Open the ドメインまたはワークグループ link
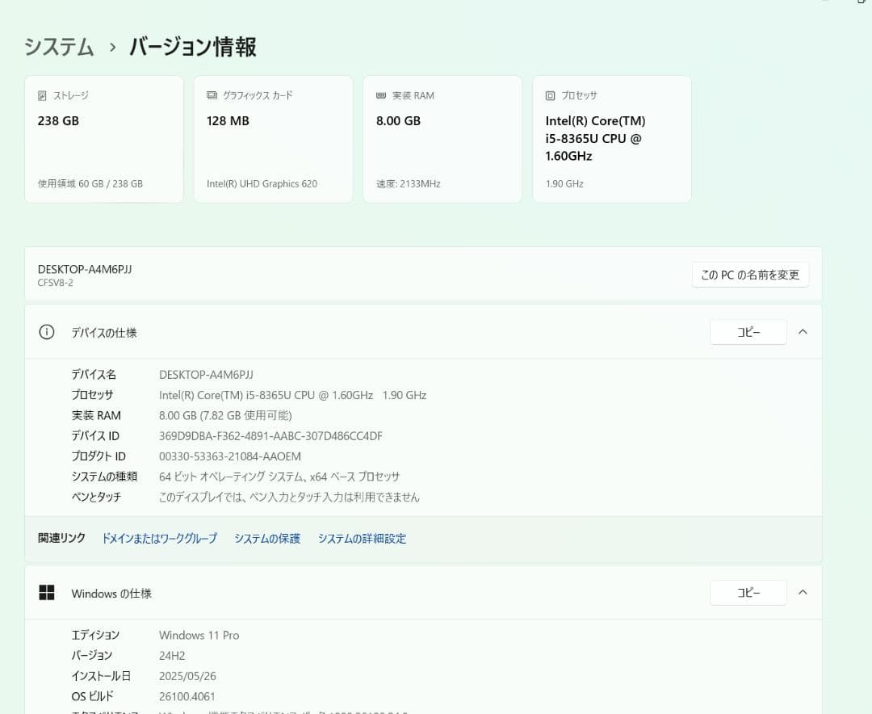Viewport: 872px width, 714px height. point(159,538)
